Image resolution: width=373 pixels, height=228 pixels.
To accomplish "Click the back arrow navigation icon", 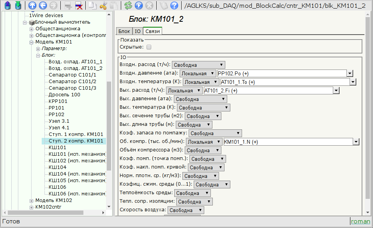I will click(43, 5).
